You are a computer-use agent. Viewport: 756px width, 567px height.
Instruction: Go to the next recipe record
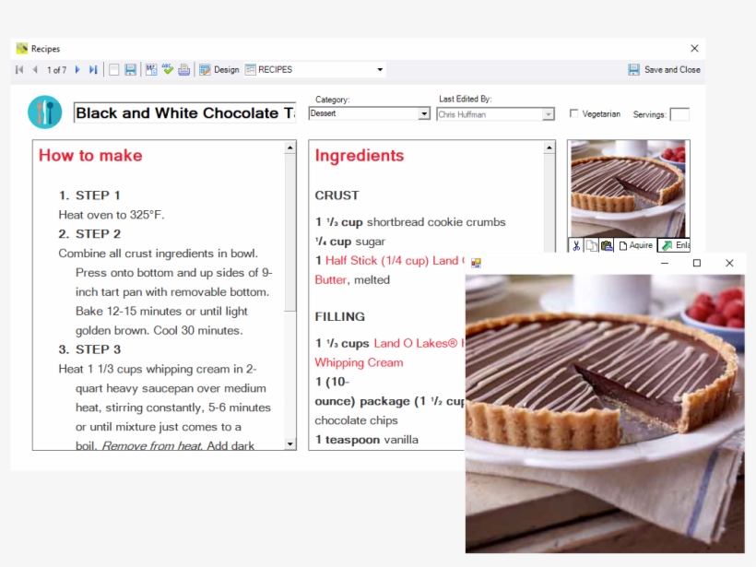point(77,69)
